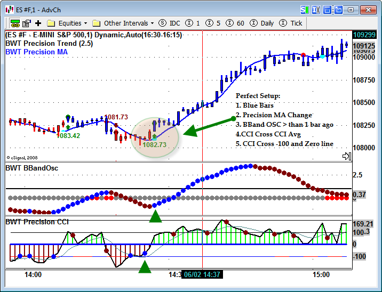Viewport: 382px width, 292px height.
Task: Click the eSignal 2008 copyright text
Action: click(22, 158)
